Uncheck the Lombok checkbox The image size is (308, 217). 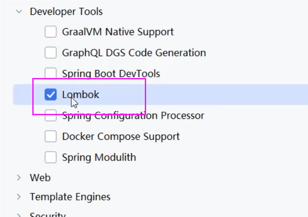[51, 95]
